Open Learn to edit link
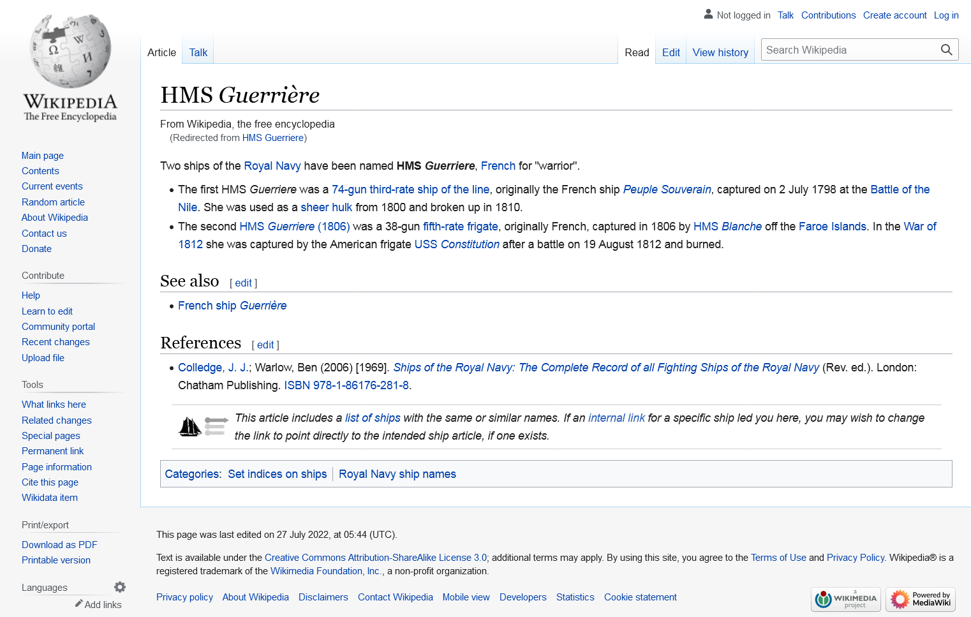 (47, 311)
